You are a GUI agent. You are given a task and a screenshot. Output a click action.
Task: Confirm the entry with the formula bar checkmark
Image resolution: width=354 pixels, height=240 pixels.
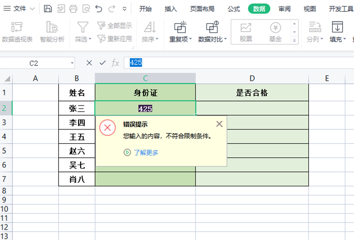tap(102, 63)
